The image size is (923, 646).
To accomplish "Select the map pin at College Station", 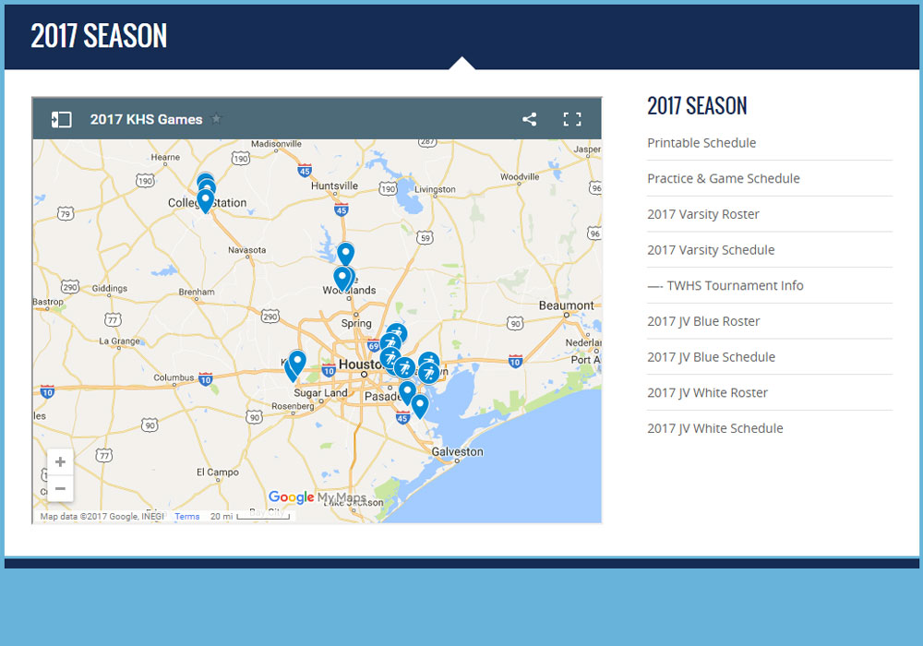I will click(x=205, y=200).
